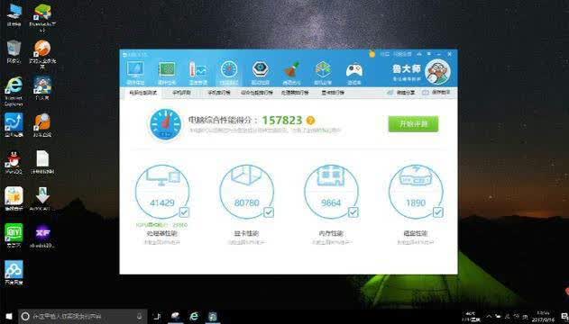Click the save screenshot link
Viewport: 569px width, 324px height.
(436, 93)
